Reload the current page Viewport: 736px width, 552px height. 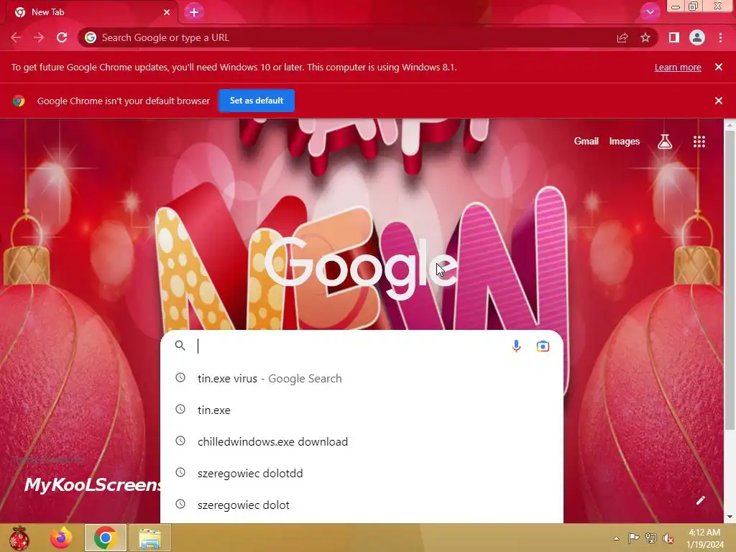pos(62,37)
